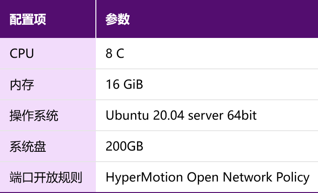The image size is (318, 193).
Task: Click the word Ubuntu in the OS row
Action: (127, 115)
